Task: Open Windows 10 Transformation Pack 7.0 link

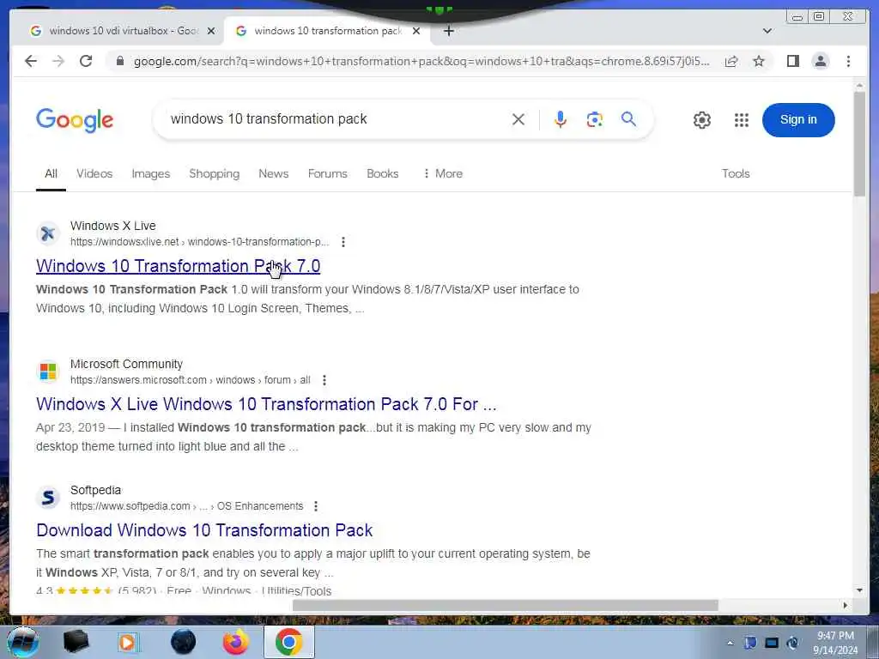Action: coord(179,266)
